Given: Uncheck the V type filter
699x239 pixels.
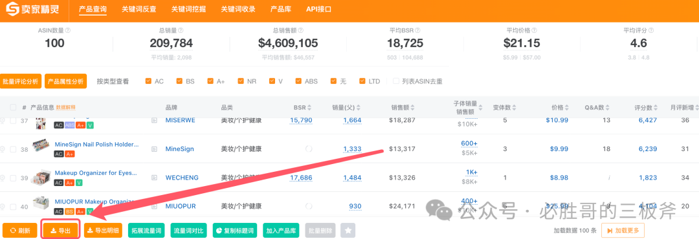Looking at the screenshot, I should [272, 81].
